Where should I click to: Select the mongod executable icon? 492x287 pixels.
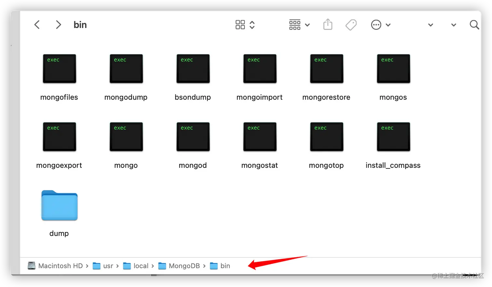(193, 137)
